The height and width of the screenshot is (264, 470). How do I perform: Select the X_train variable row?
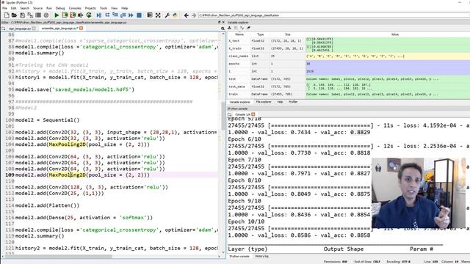click(x=349, y=48)
